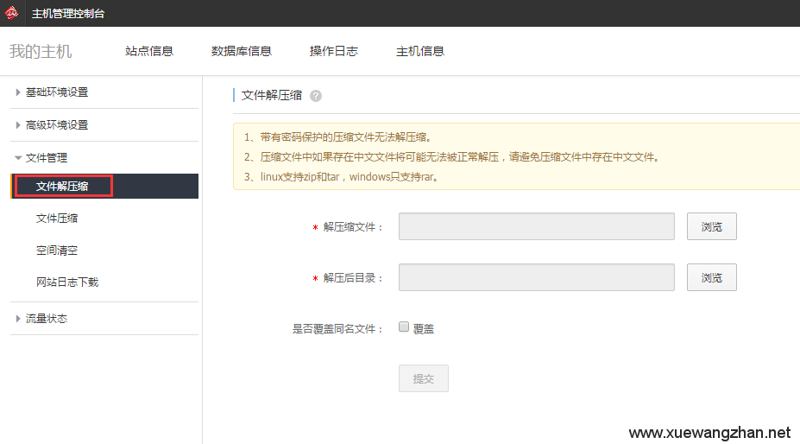The height and width of the screenshot is (444, 800).
Task: Open the 站点信息 tab
Action: pyautogui.click(x=149, y=51)
